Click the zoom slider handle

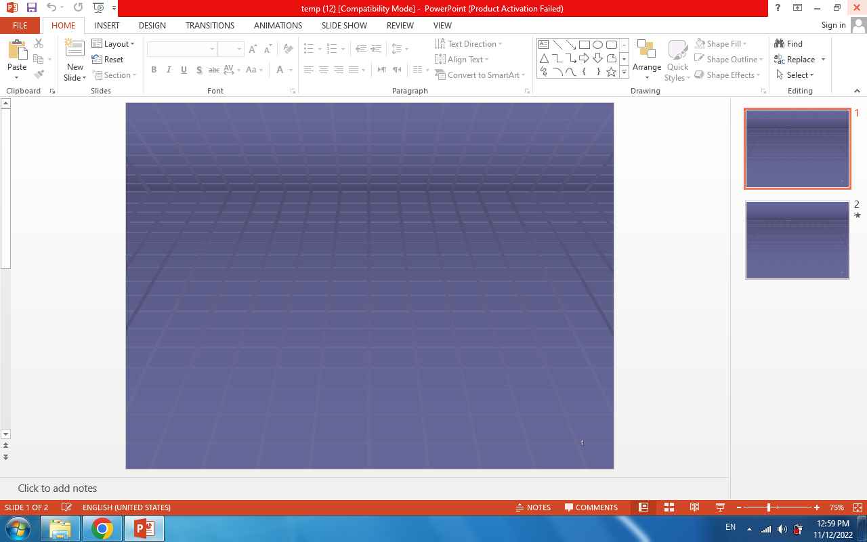click(x=769, y=507)
